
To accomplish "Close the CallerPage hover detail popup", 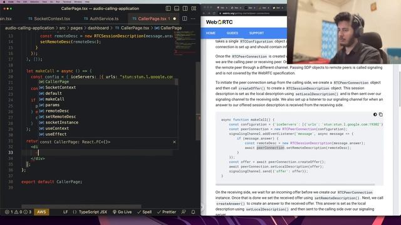I will click(x=174, y=142).
